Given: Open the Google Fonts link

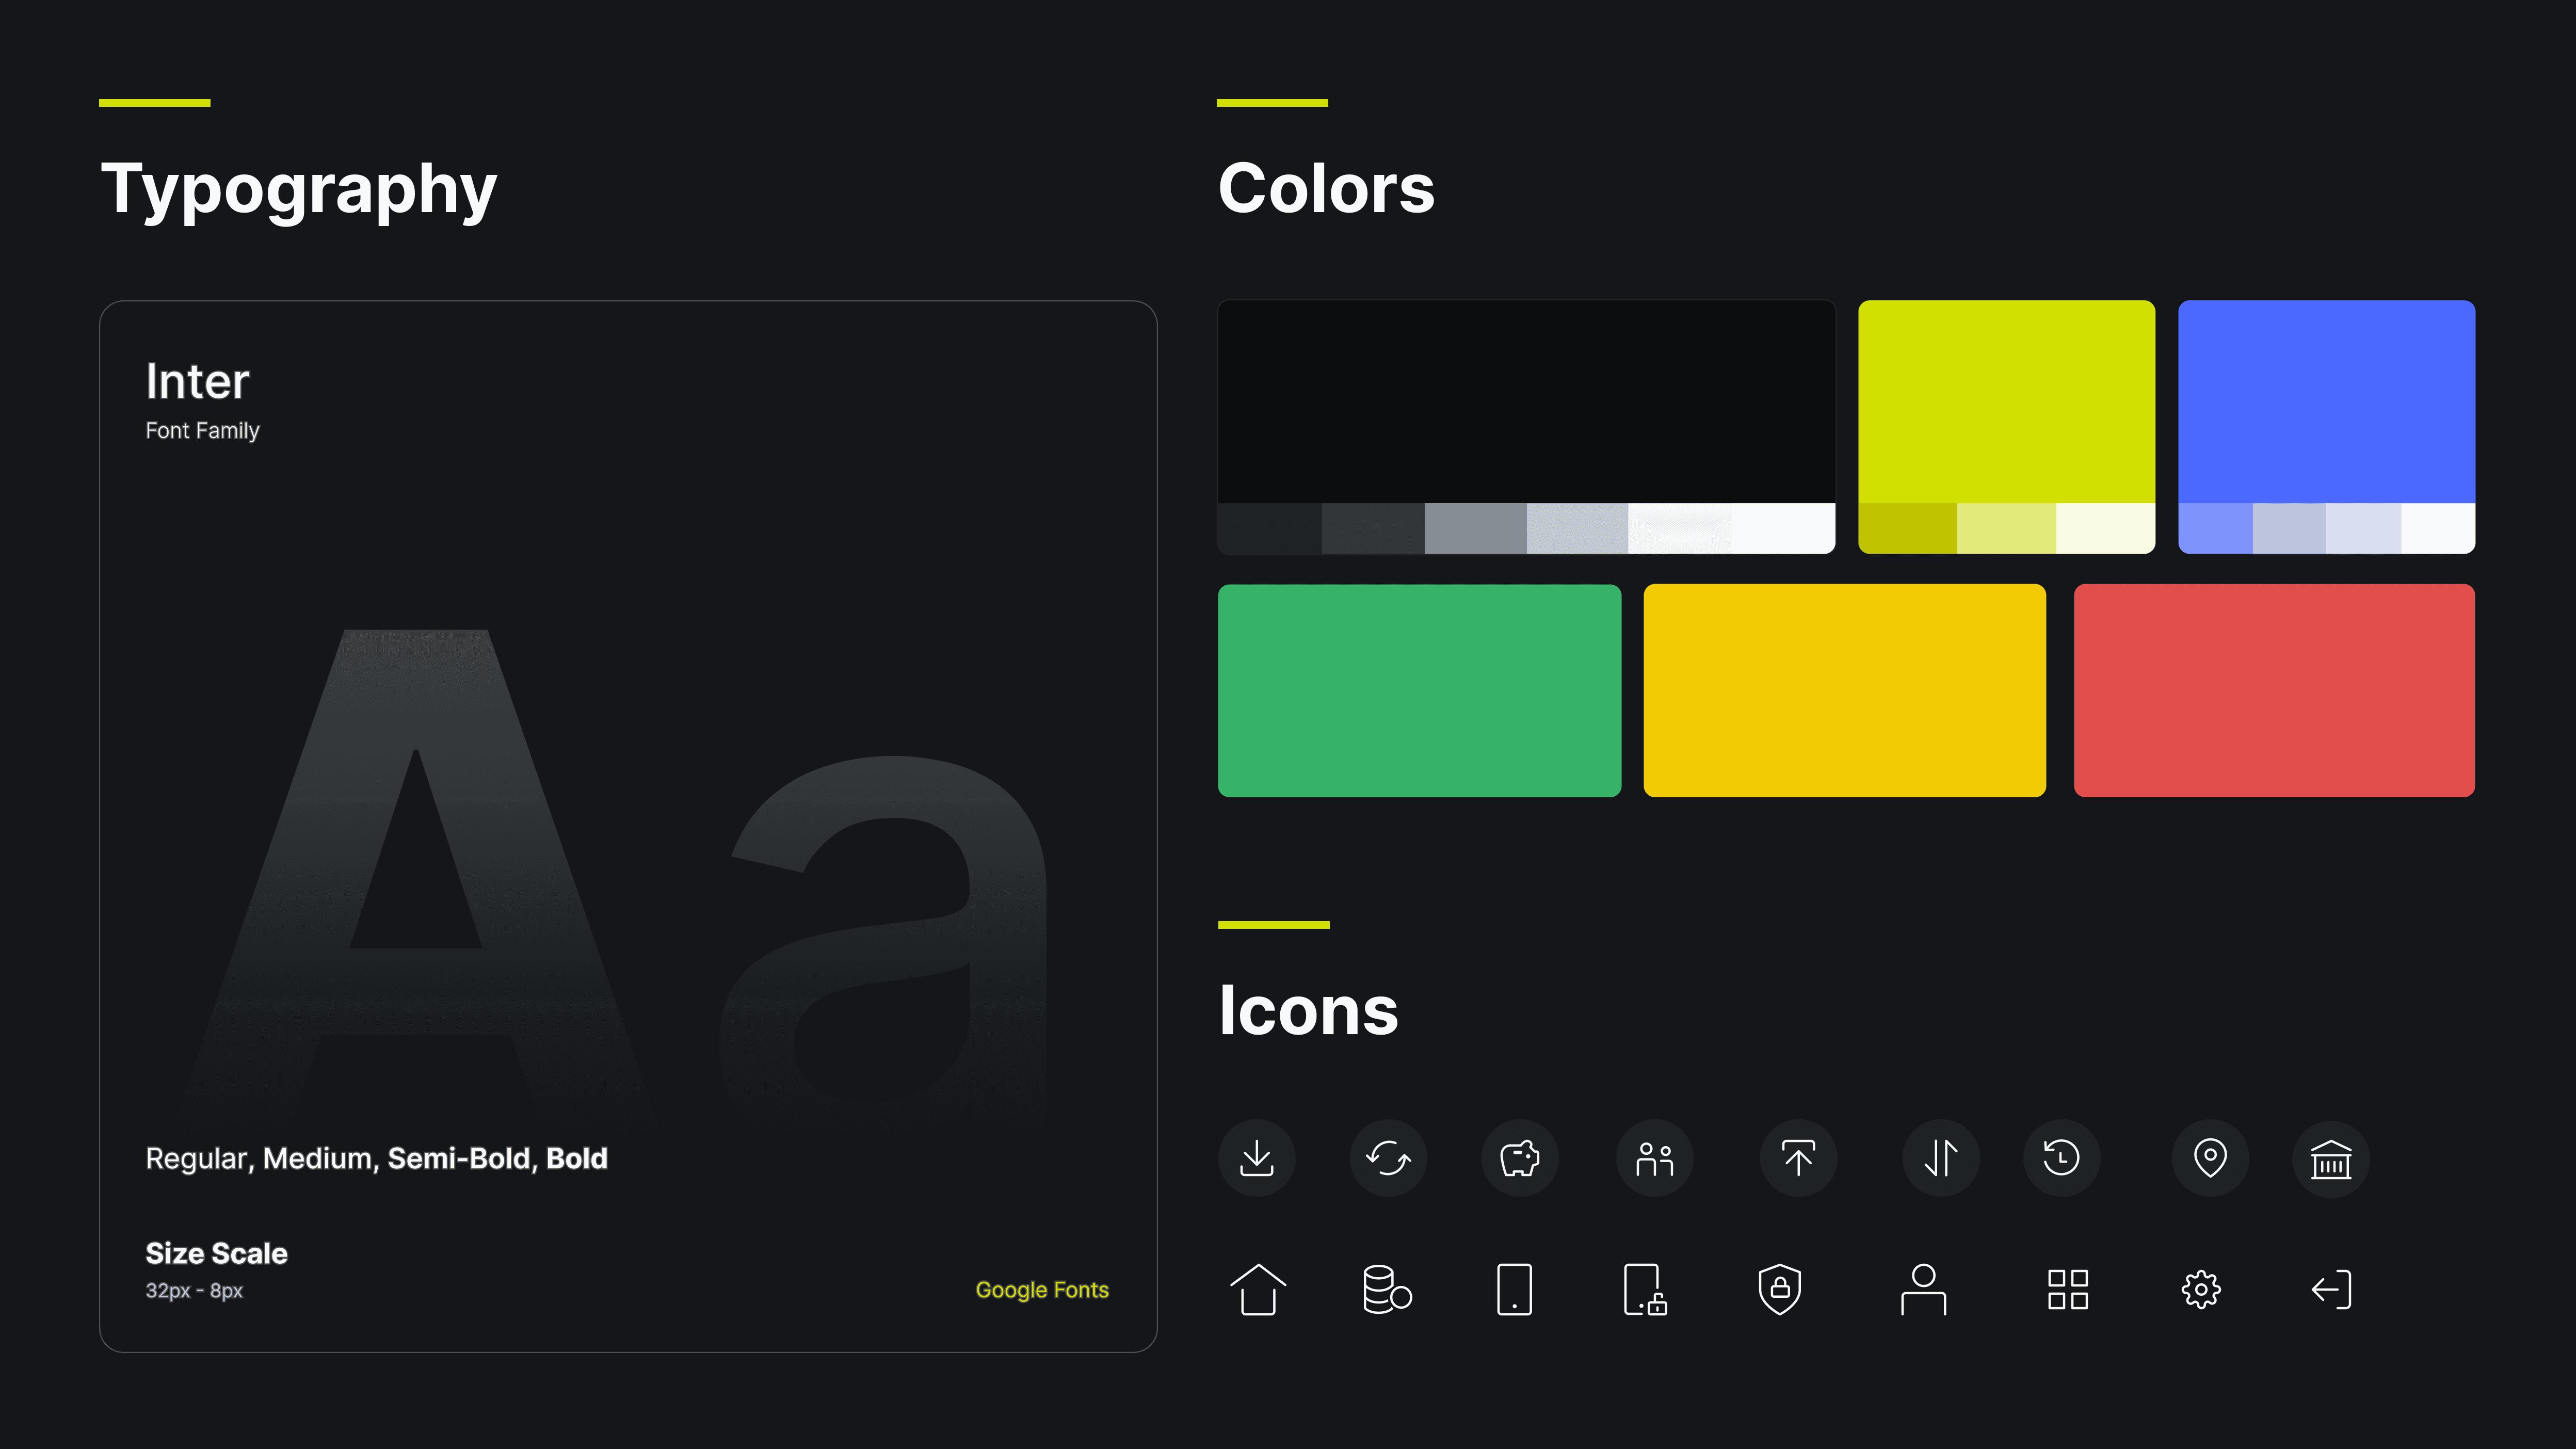Looking at the screenshot, I should pos(1042,1290).
